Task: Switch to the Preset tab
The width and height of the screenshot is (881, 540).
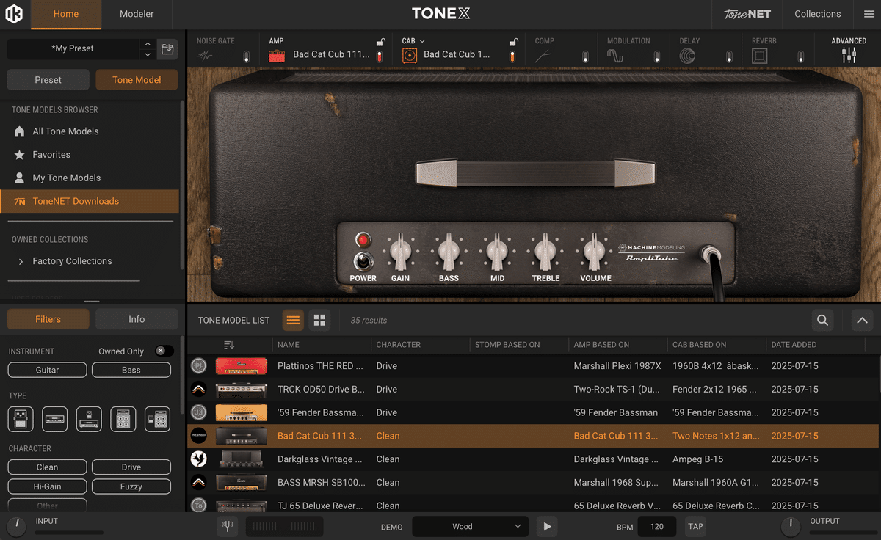Action: point(48,80)
